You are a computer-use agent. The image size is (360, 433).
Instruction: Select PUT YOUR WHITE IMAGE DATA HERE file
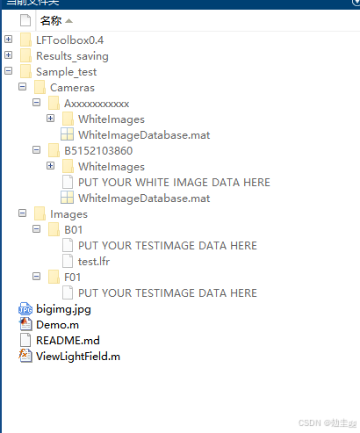click(174, 183)
